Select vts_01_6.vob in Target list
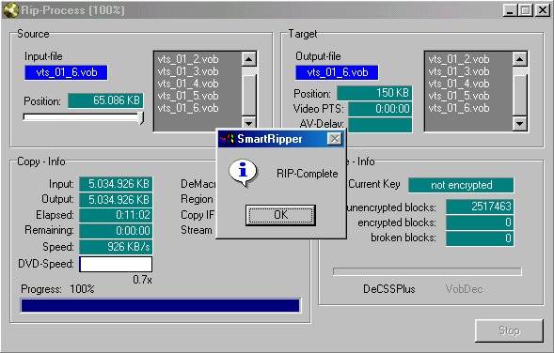This screenshot has height=353, width=554. pos(459,108)
